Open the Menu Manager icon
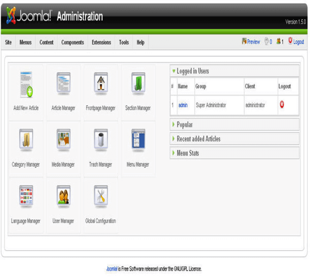 point(138,139)
